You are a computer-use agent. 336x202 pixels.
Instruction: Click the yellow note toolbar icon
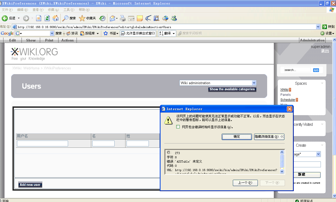(x=140, y=18)
